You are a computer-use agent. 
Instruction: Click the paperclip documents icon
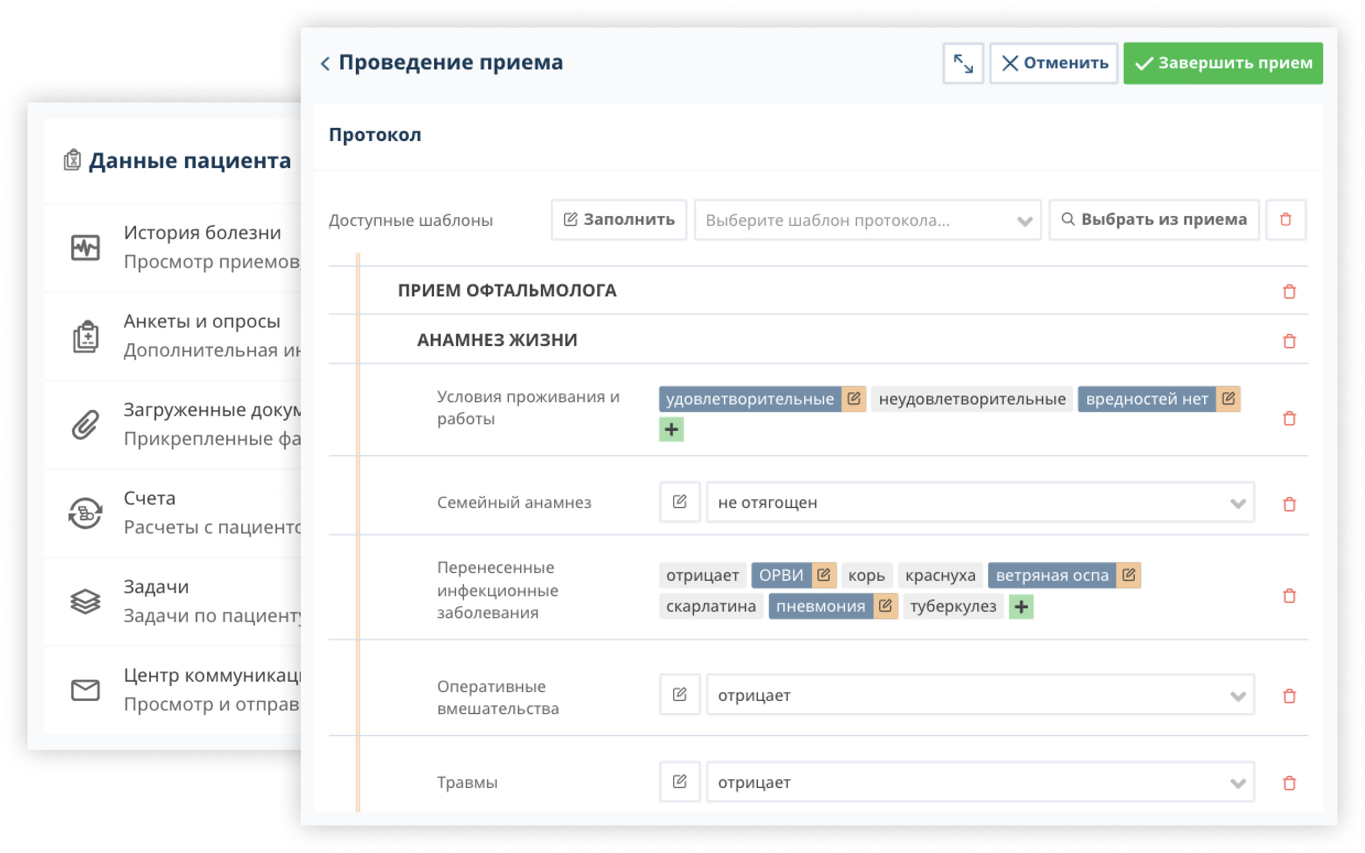[x=85, y=425]
